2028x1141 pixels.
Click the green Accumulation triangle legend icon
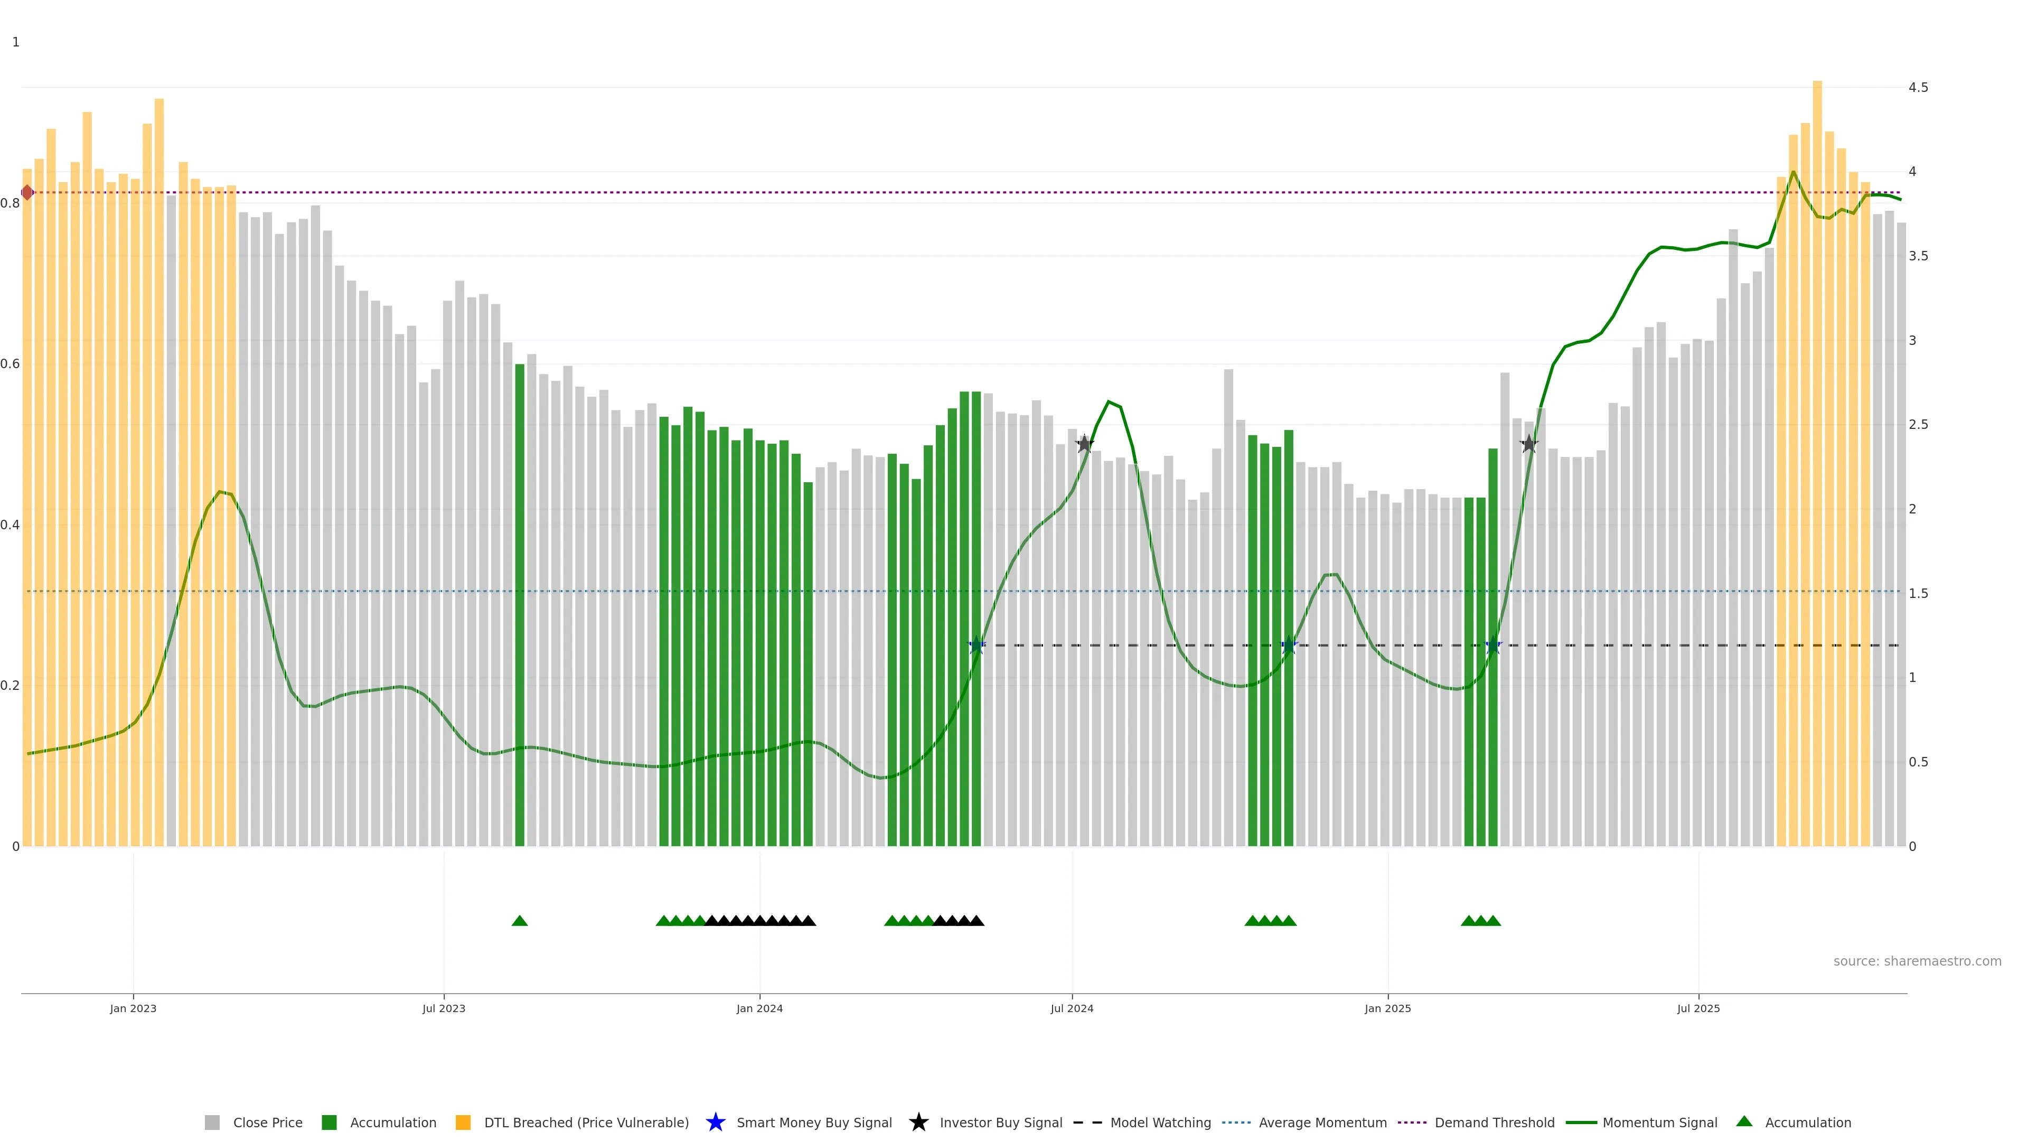pos(1744,1121)
